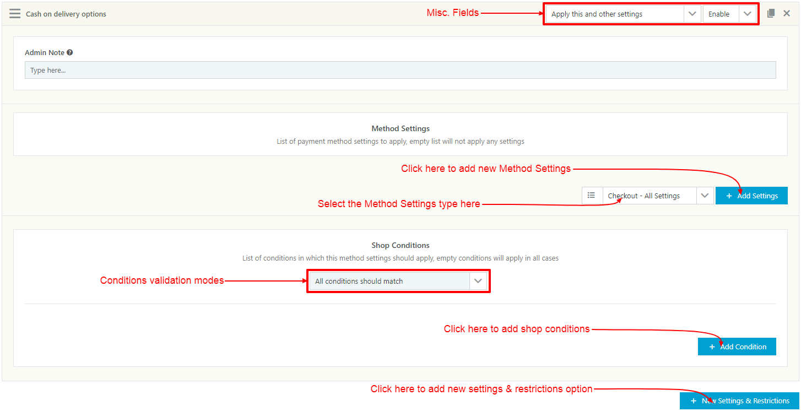Click the 'Admin Note' label

click(45, 52)
